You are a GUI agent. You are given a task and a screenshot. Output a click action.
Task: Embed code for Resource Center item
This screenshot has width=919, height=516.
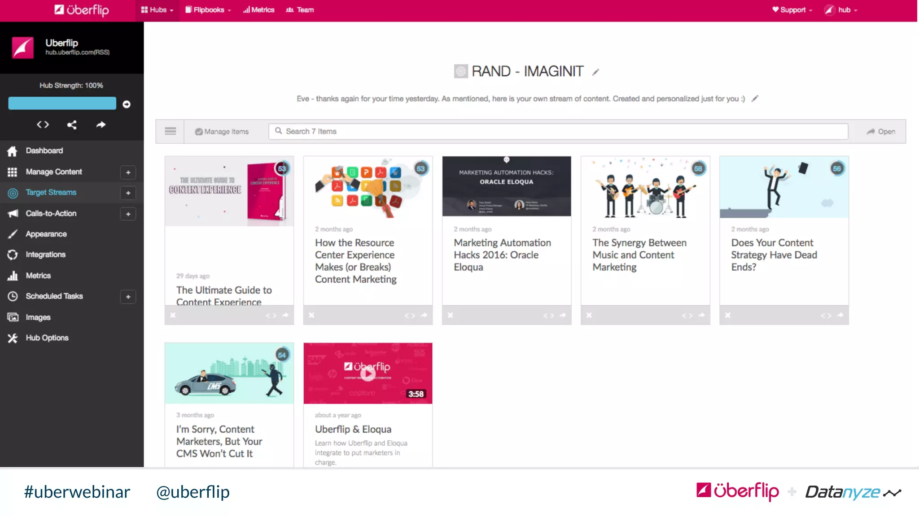(x=410, y=315)
